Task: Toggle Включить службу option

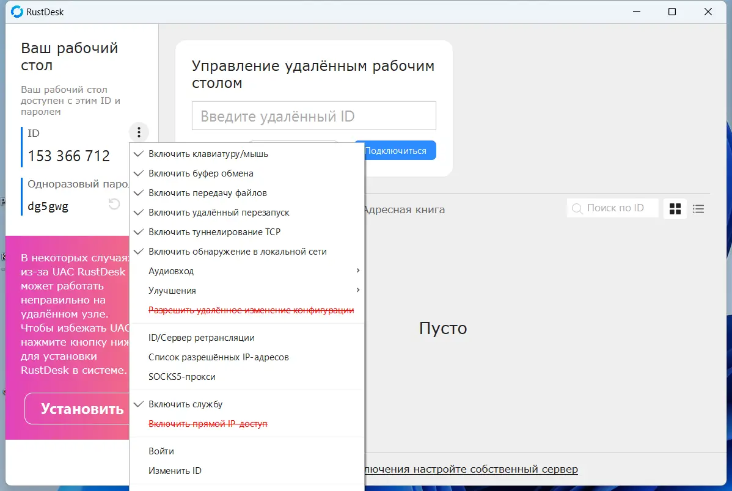Action: point(247,404)
